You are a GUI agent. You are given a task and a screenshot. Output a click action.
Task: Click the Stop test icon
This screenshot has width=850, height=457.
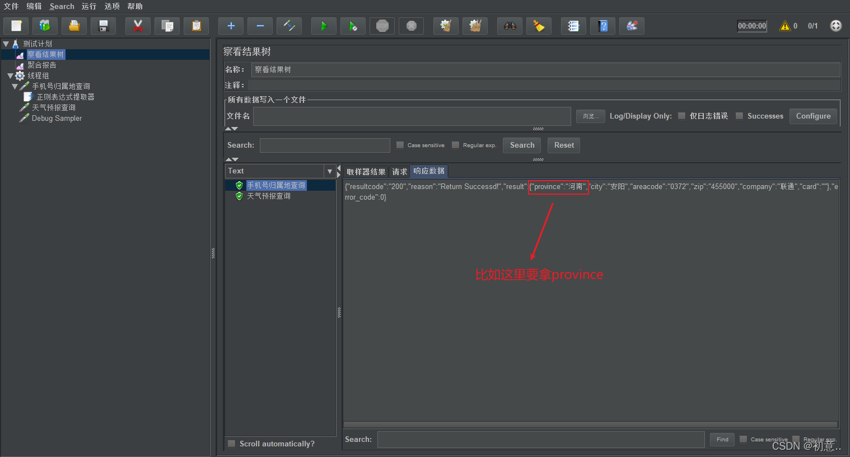382,26
